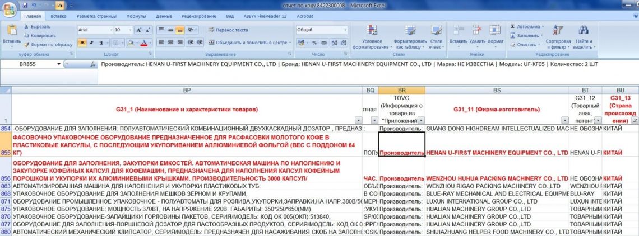Open Стили ячеек gallery

pos(437,37)
